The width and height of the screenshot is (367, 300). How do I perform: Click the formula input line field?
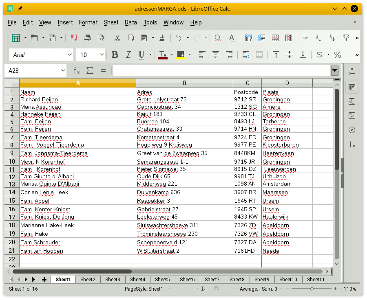tap(221, 71)
